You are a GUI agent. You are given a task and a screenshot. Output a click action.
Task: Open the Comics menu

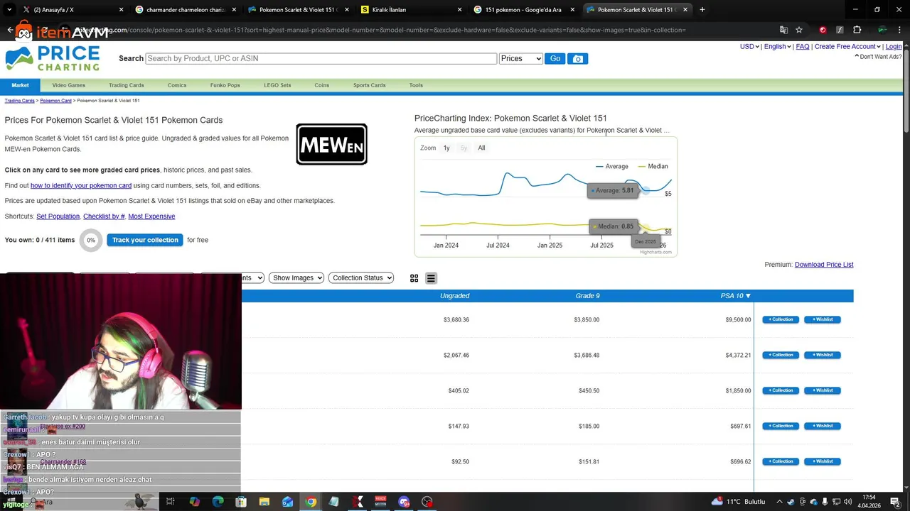177,85
